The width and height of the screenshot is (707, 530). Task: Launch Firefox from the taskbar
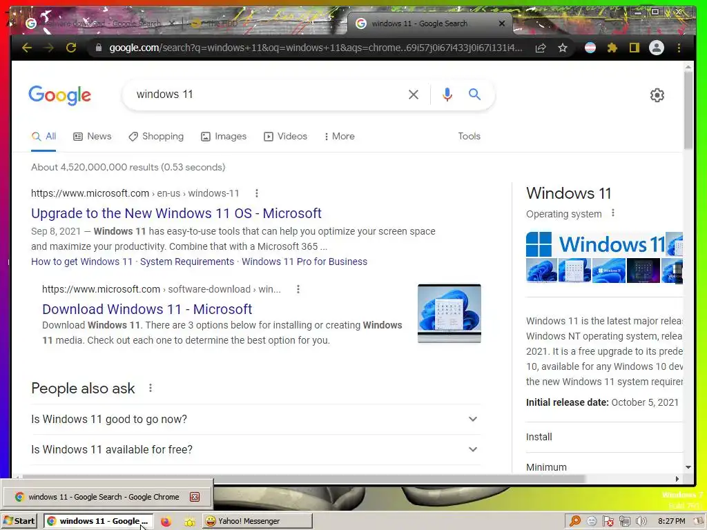166,521
